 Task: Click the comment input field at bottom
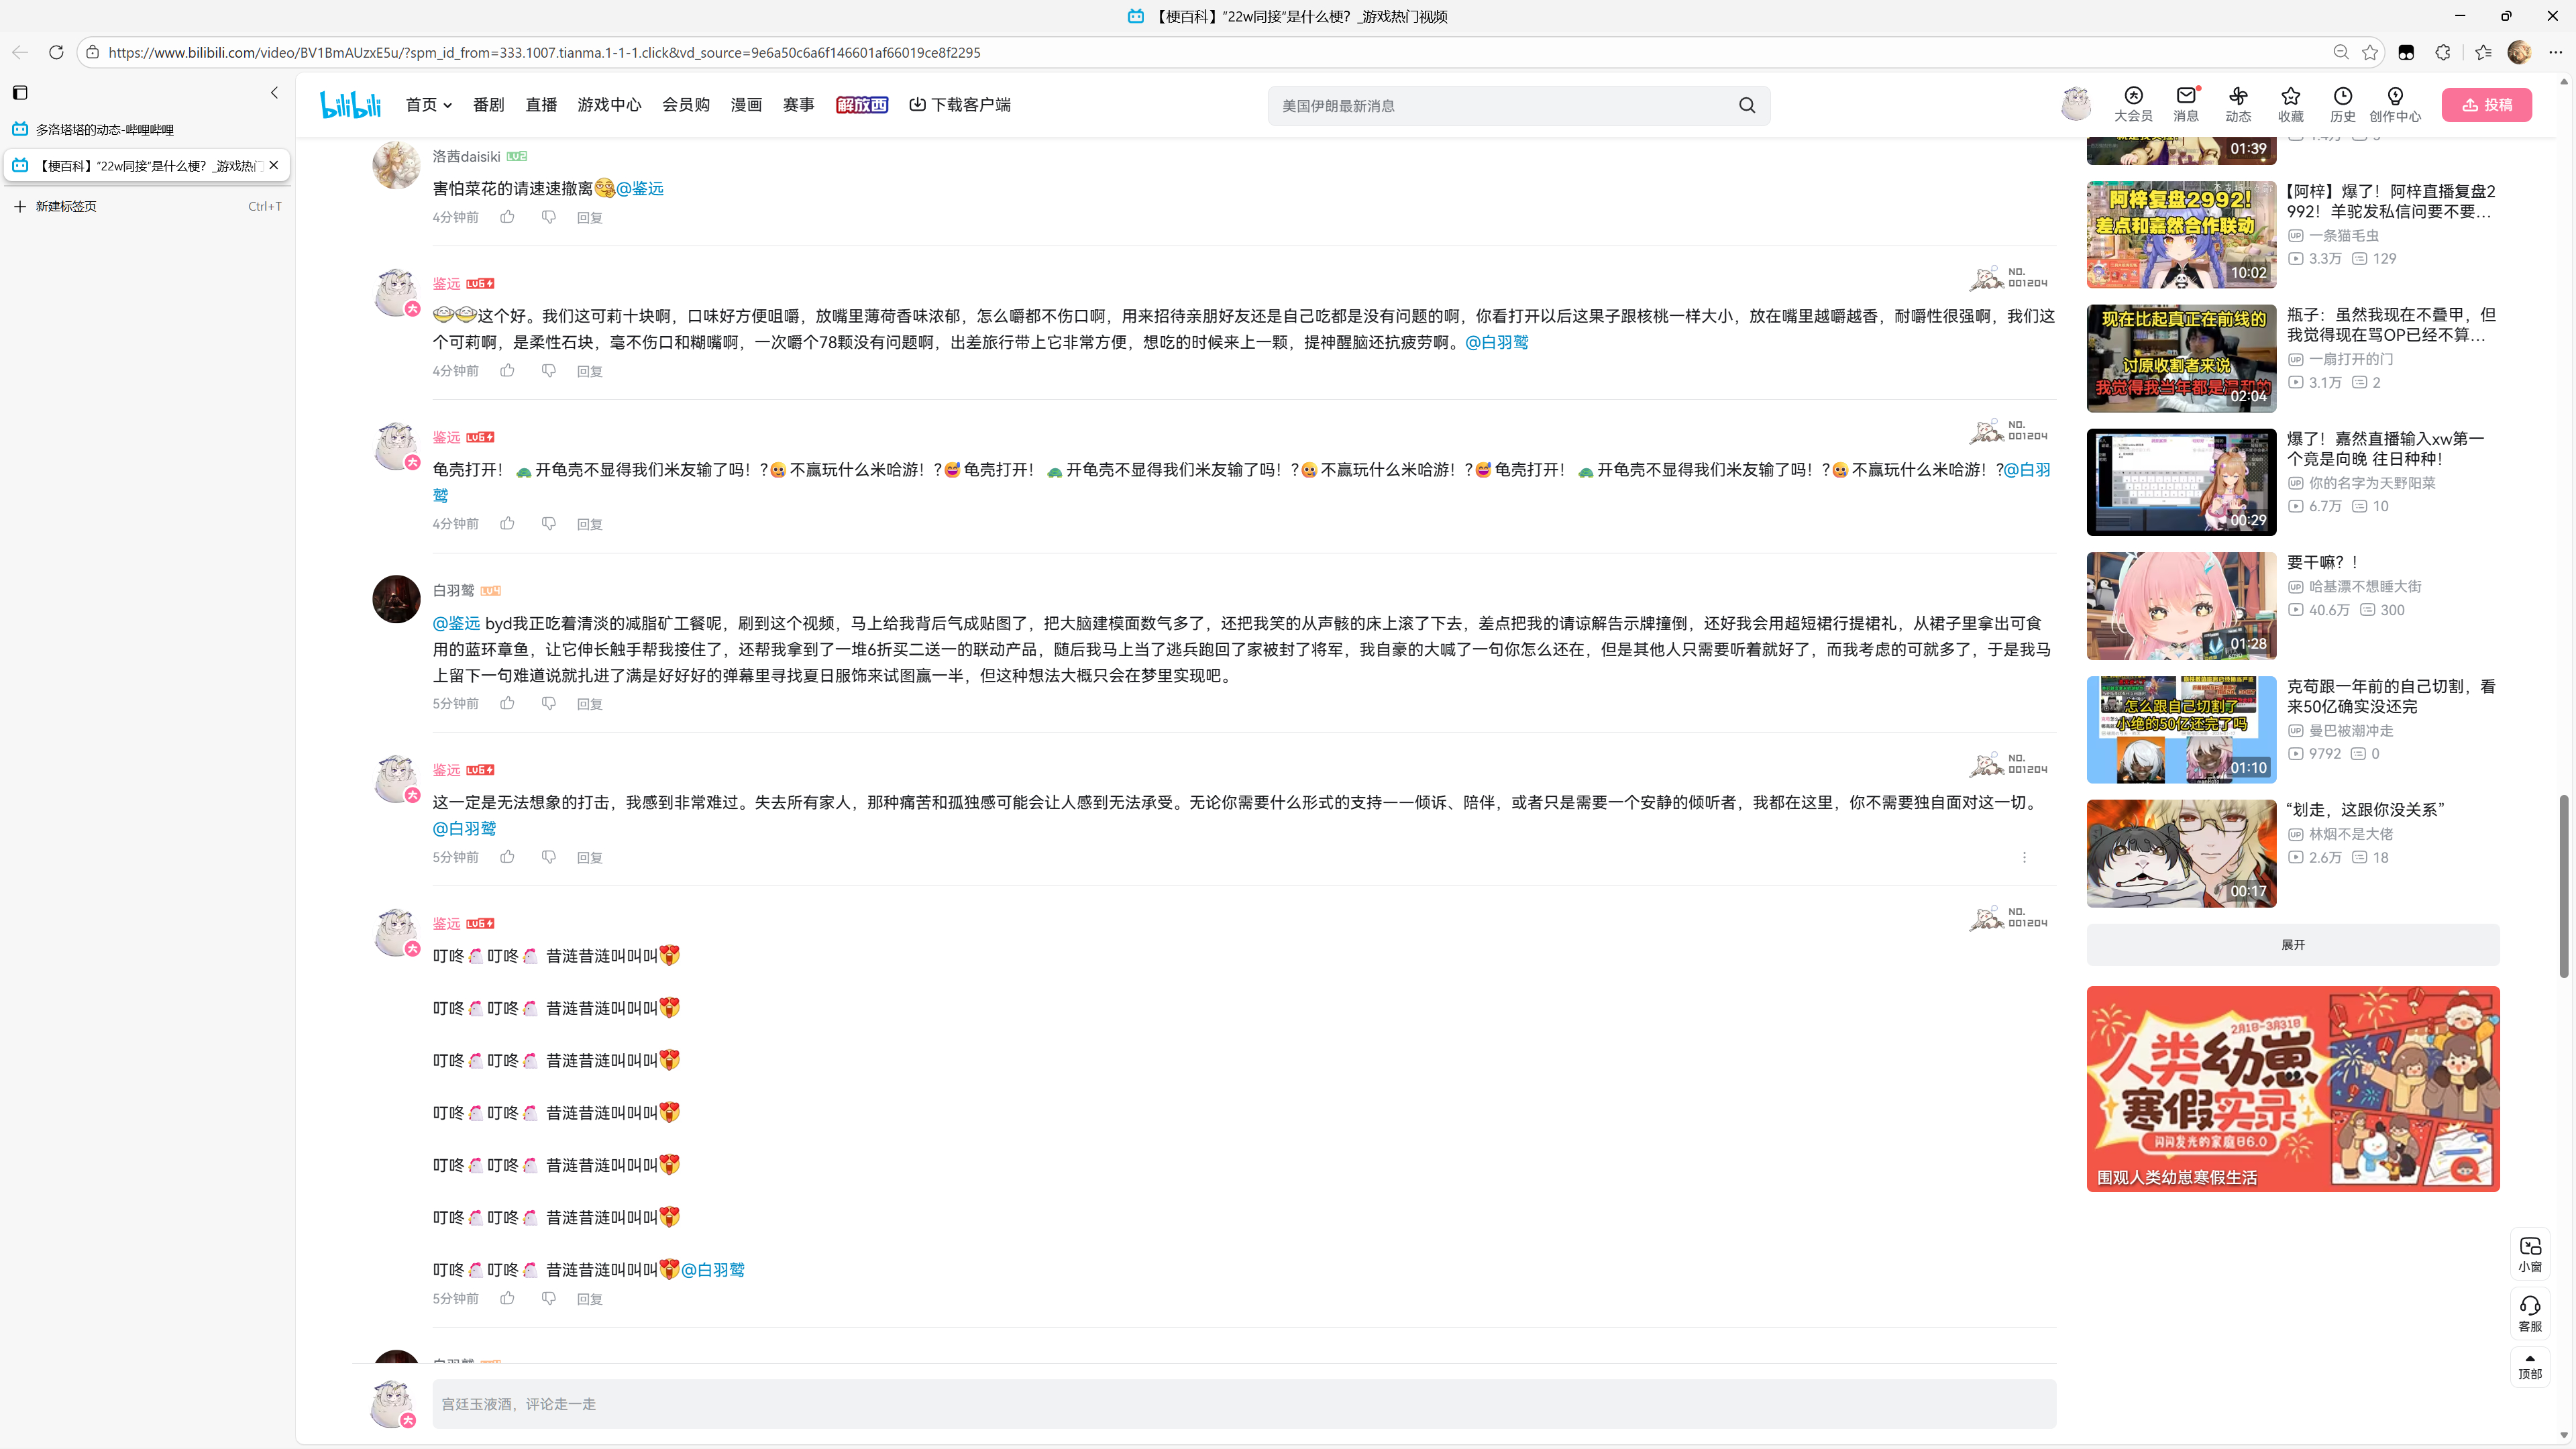1243,1404
